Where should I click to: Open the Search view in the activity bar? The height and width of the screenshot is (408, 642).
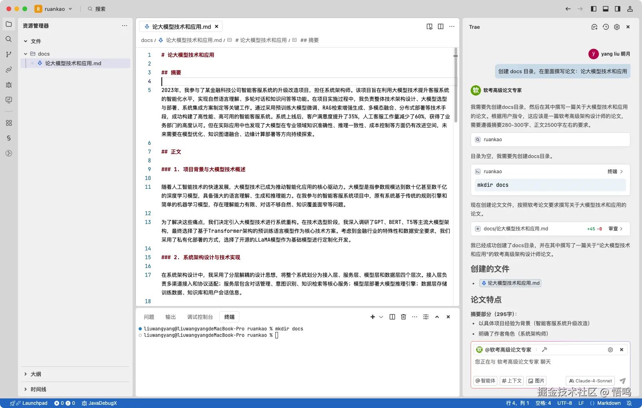9,39
